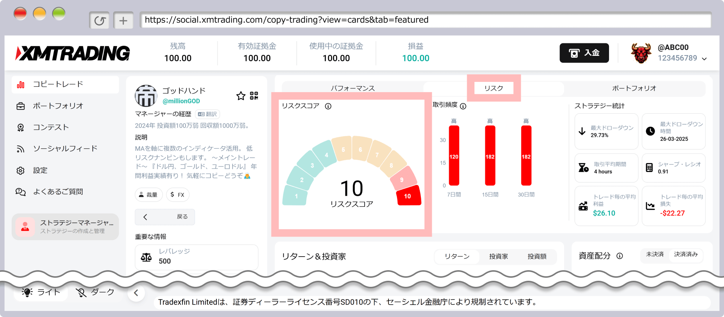Toggle asset allocation to 未決済
724x317 pixels.
coord(655,254)
